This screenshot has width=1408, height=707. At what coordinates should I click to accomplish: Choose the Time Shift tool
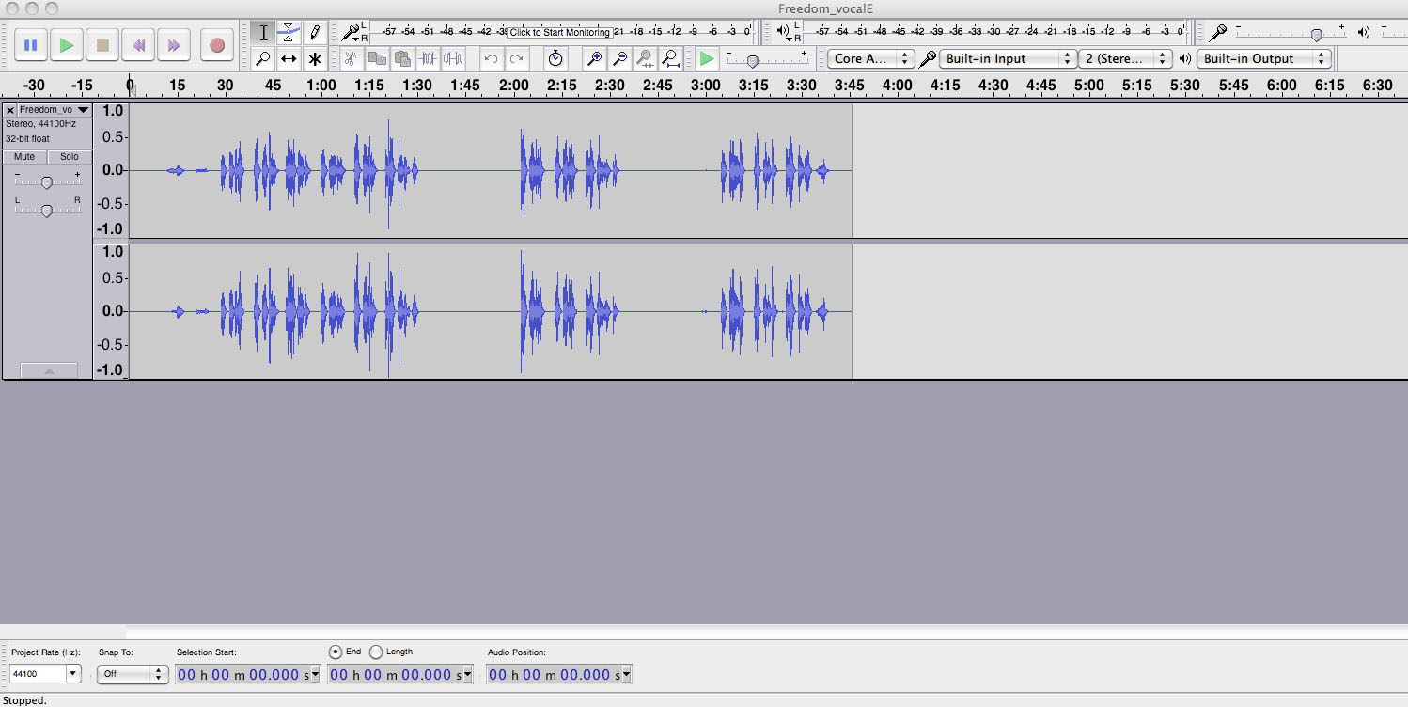coord(289,59)
